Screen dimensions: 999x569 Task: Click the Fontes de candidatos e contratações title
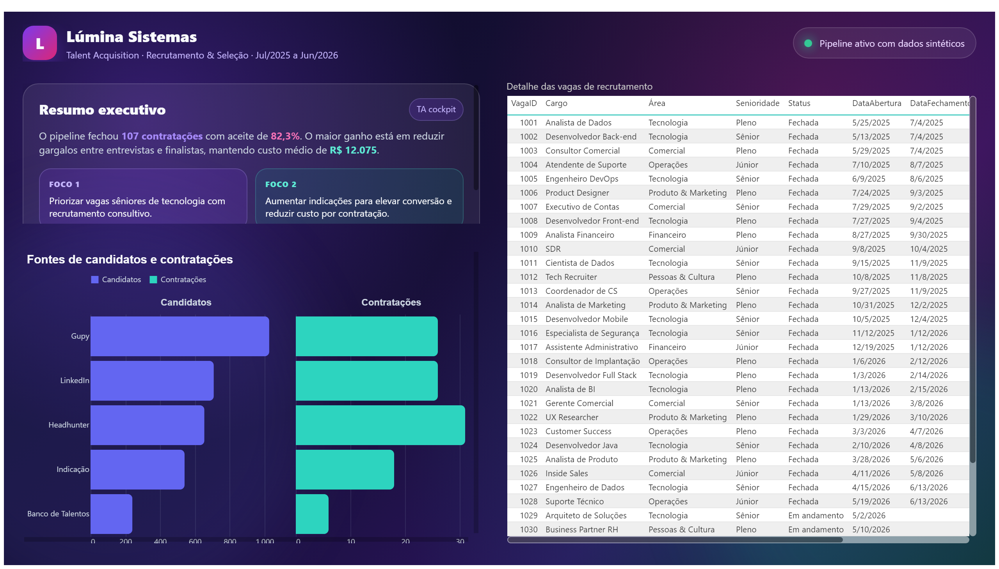(x=130, y=260)
